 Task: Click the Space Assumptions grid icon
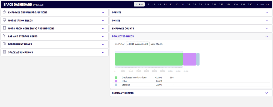[5, 52]
